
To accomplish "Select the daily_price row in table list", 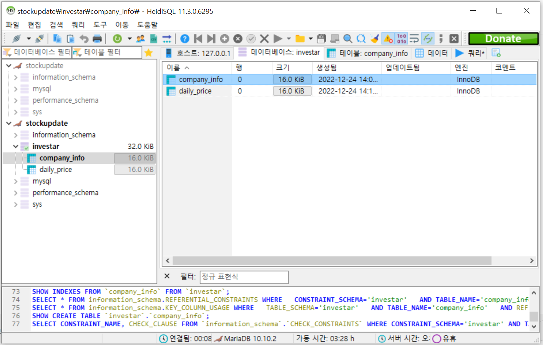I will pos(349,91).
